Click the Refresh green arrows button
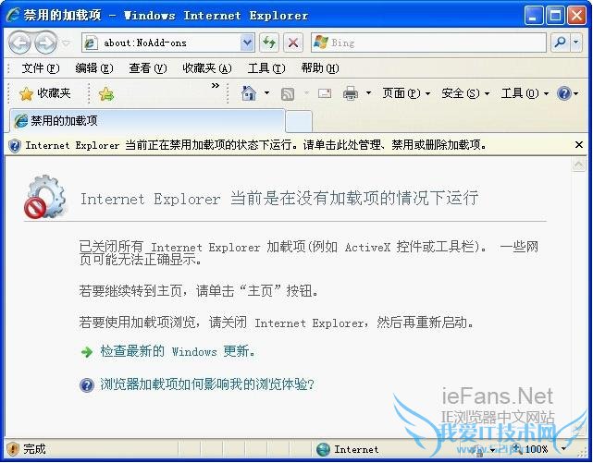593x463 pixels. click(x=269, y=43)
